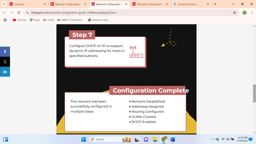Click 'Configure DHCP on R1' description text

coord(97,51)
